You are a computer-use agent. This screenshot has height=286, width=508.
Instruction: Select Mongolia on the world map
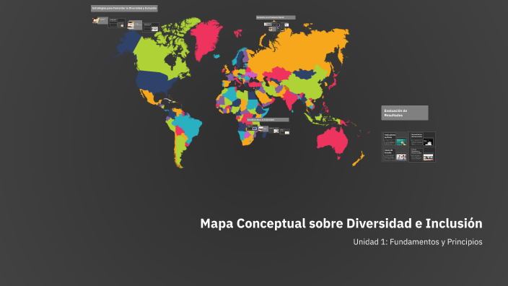[304, 74]
